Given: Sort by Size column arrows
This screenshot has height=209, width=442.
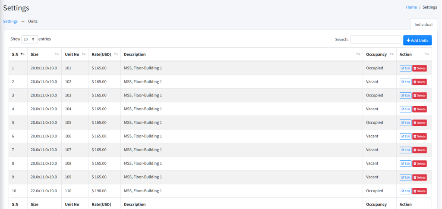Looking at the screenshot, I should pos(57,54).
